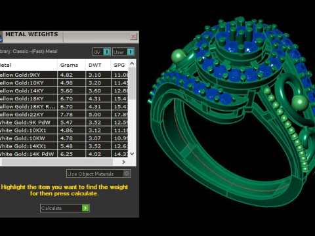Select the Yellow Gold:14KY row
This screenshot has width=315, height=236.
pos(64,90)
